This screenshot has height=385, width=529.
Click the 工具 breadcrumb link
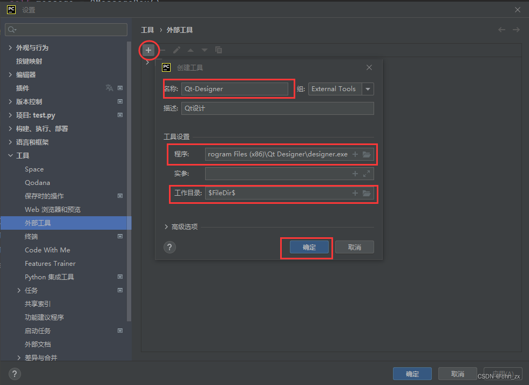coord(147,30)
